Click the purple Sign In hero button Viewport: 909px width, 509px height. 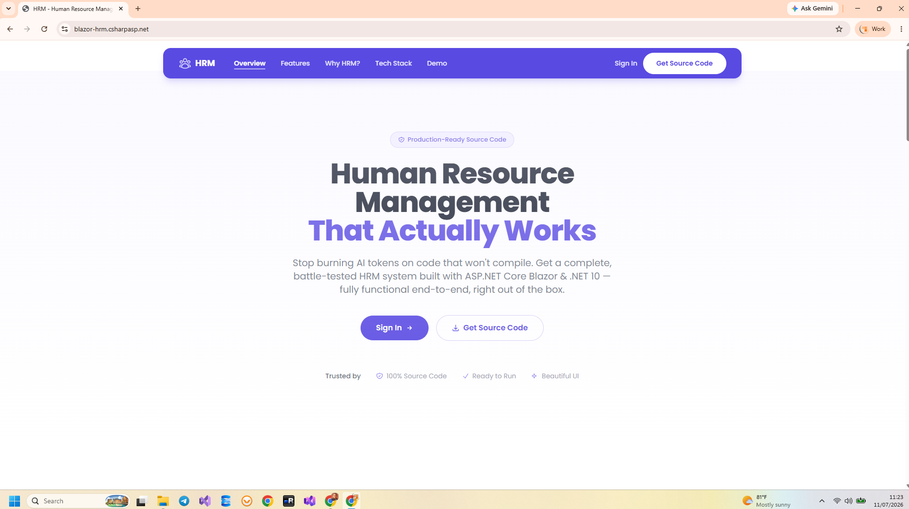click(x=394, y=328)
